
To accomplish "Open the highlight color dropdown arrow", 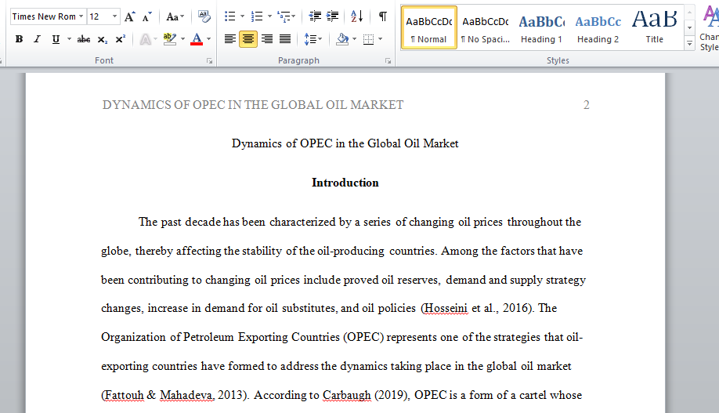I will (x=183, y=39).
